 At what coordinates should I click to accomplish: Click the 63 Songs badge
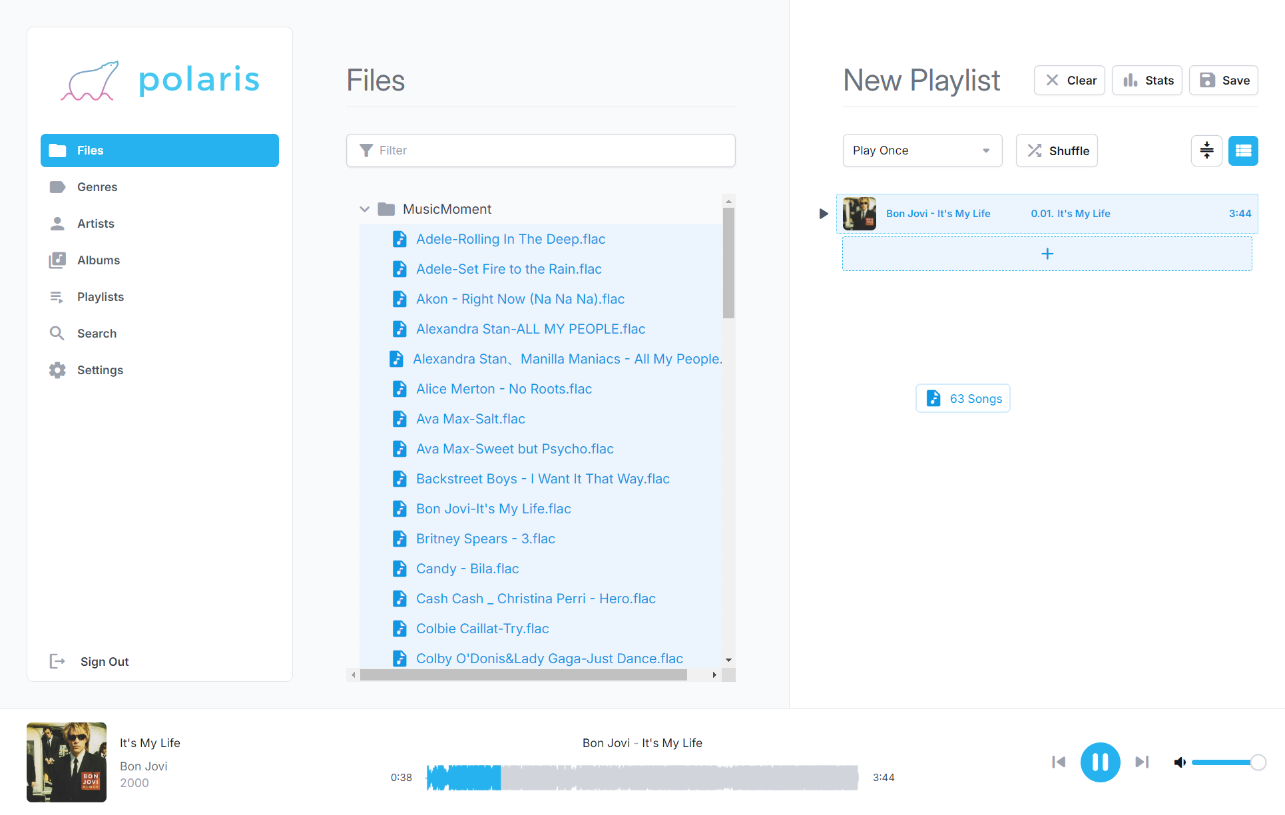click(963, 398)
